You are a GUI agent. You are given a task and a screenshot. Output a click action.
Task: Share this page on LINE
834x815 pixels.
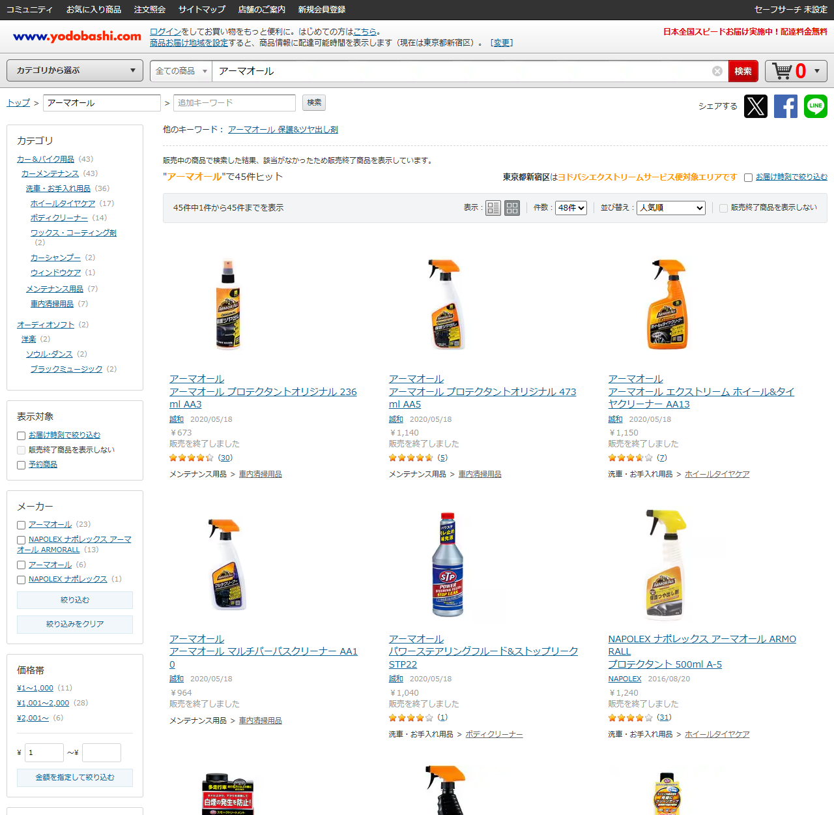pos(816,106)
